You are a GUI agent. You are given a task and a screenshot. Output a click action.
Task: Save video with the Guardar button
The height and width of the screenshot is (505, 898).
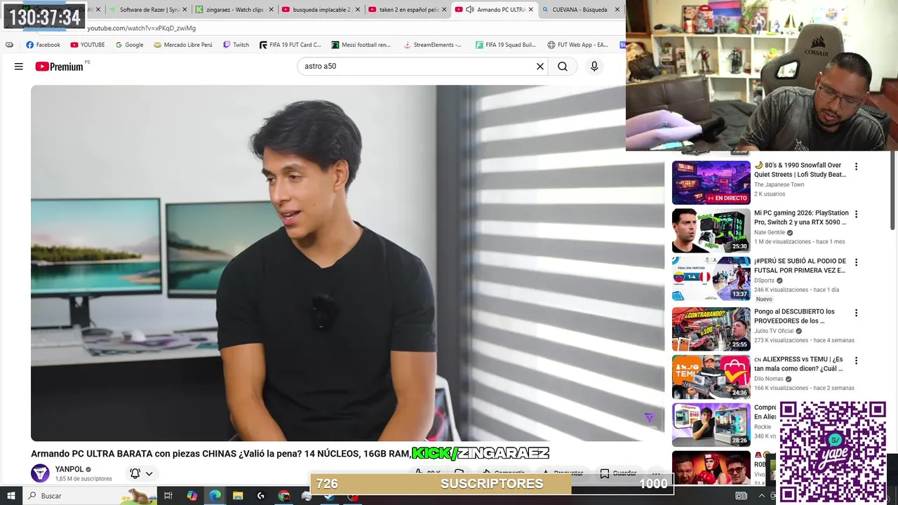point(617,473)
